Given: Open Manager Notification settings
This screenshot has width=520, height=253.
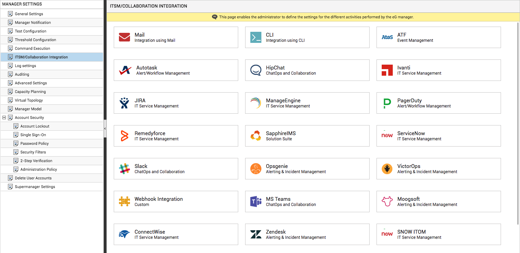Looking at the screenshot, I should point(33,22).
